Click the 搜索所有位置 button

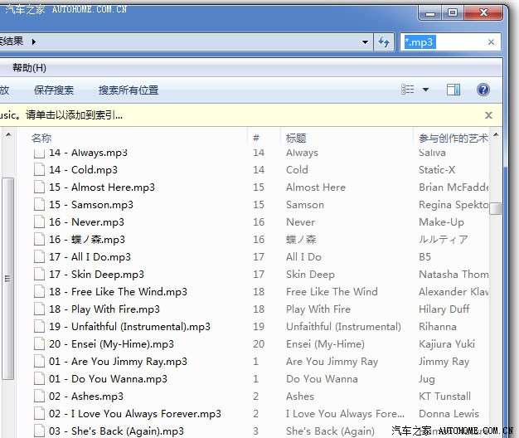[128, 90]
